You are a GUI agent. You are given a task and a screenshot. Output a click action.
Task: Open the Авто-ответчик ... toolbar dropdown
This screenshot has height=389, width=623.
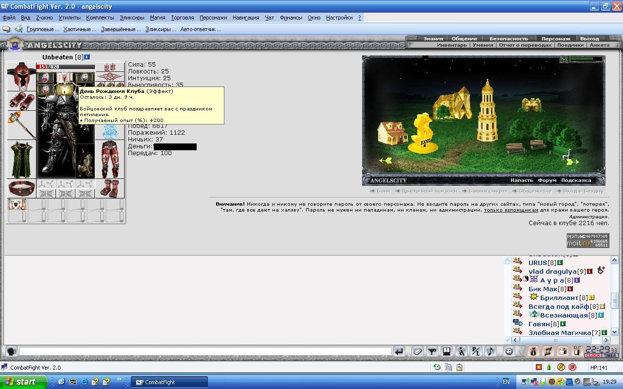coord(201,29)
